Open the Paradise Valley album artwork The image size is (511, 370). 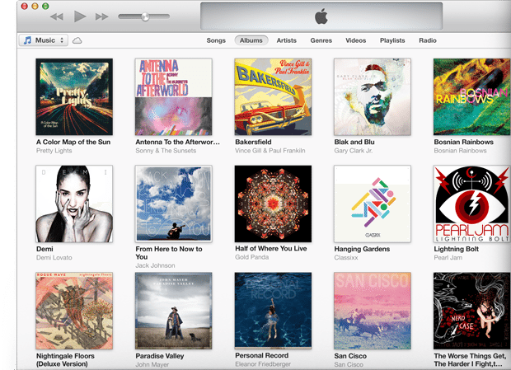(x=174, y=311)
